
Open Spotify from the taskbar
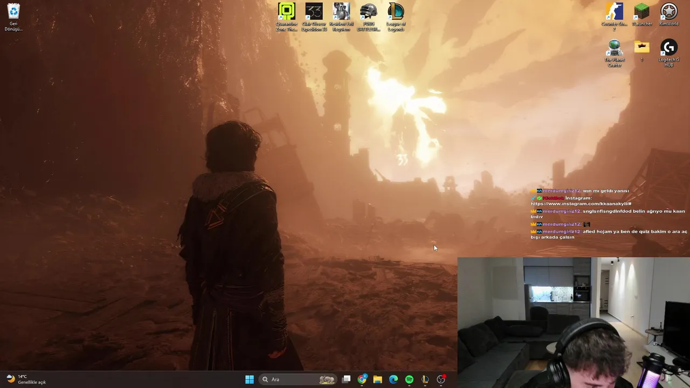click(x=409, y=379)
